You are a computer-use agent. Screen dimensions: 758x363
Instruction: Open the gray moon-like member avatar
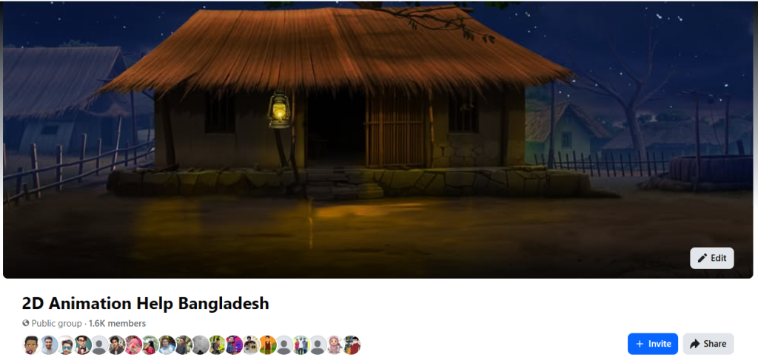click(x=200, y=345)
